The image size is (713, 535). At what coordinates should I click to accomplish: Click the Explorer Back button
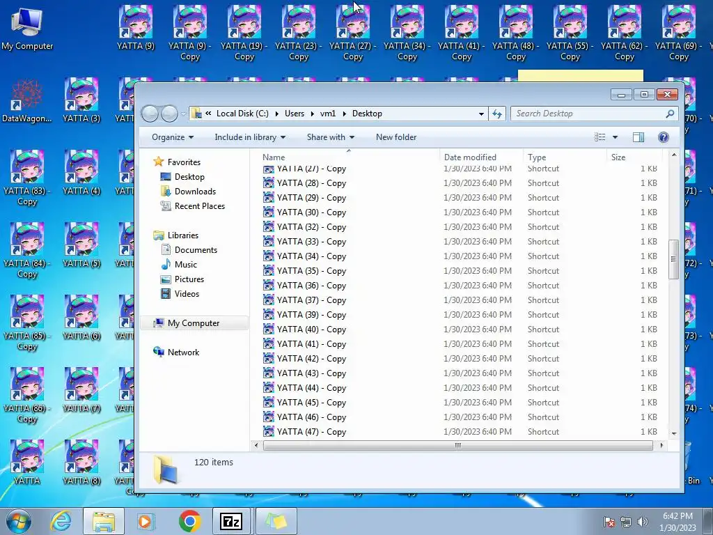(150, 114)
